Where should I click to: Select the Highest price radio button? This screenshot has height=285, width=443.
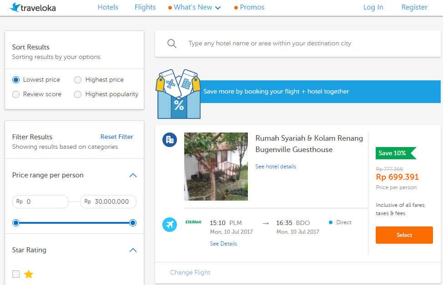78,80
